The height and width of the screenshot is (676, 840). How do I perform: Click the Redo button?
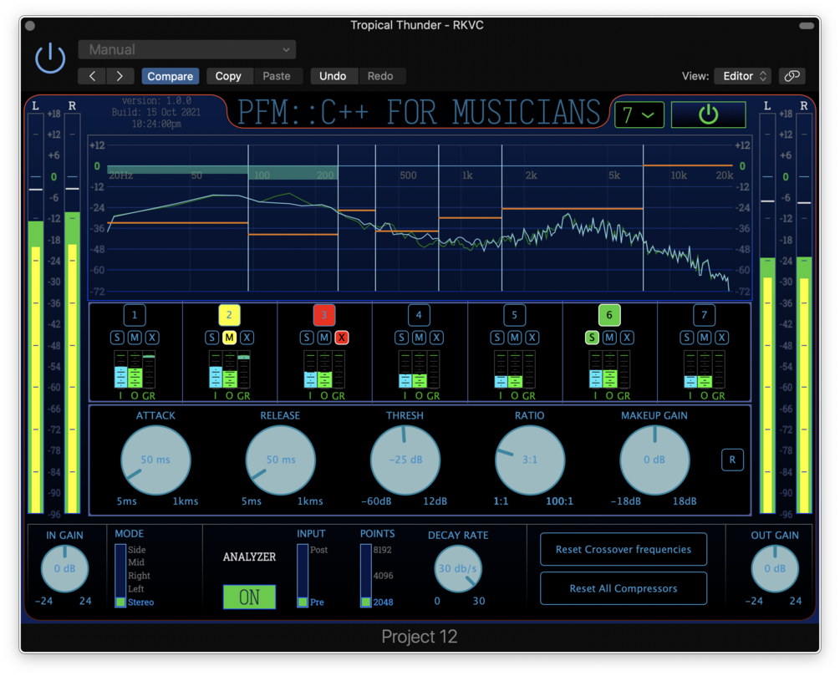pos(380,76)
